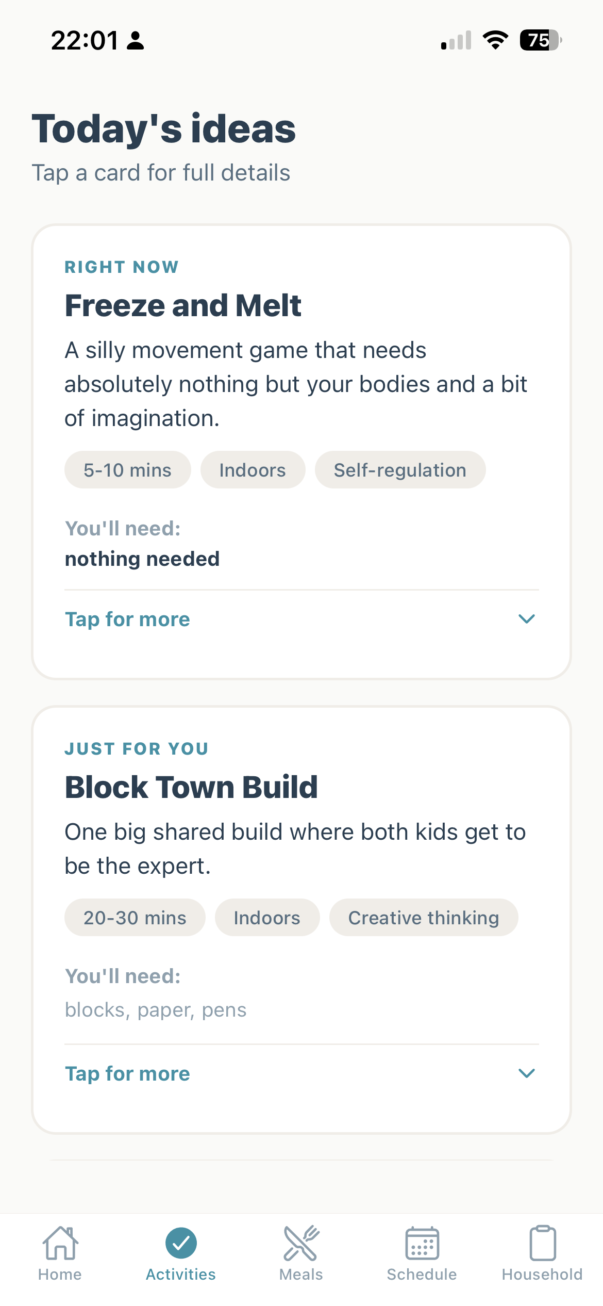Screen dimensions: 603x1306
Task: Tap the cellular signal bars icon
Action: coord(456,40)
